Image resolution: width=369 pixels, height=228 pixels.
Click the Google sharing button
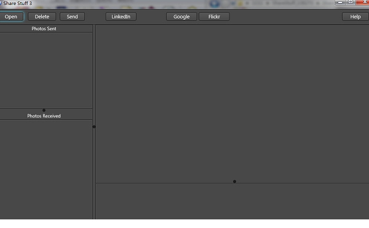pyautogui.click(x=181, y=17)
